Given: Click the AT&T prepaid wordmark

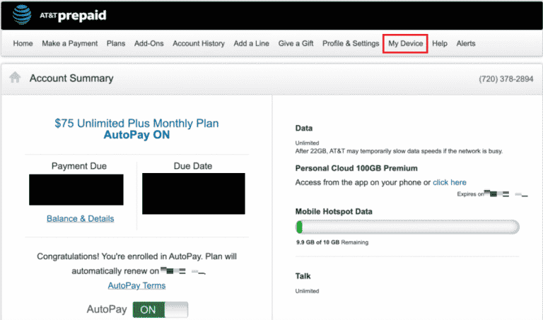Looking at the screenshot, I should 73,16.
